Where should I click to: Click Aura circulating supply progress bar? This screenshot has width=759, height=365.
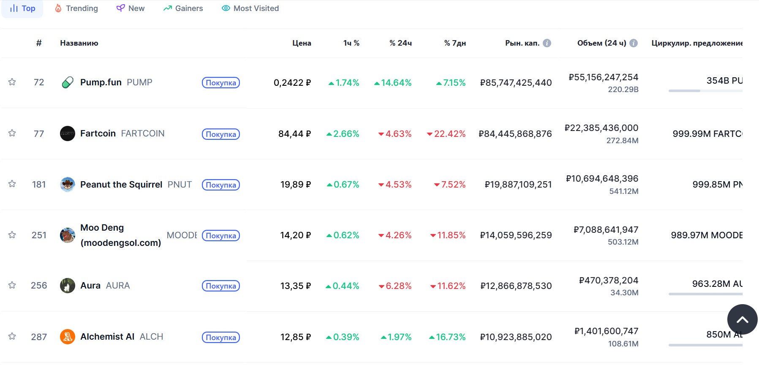pyautogui.click(x=705, y=294)
